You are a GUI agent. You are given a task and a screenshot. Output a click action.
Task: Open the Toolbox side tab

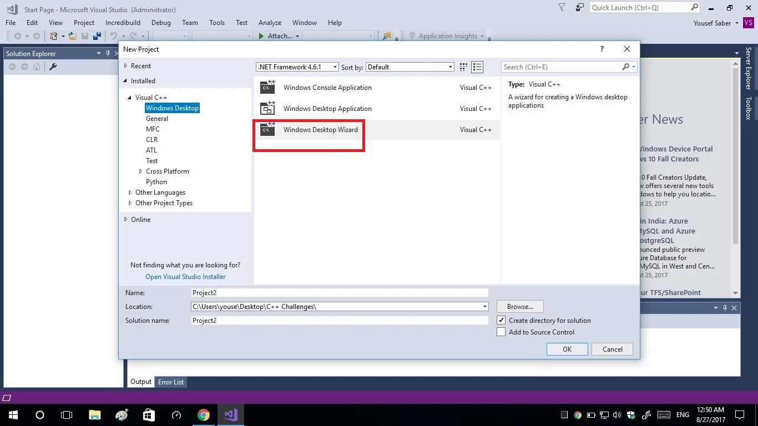pyautogui.click(x=749, y=108)
